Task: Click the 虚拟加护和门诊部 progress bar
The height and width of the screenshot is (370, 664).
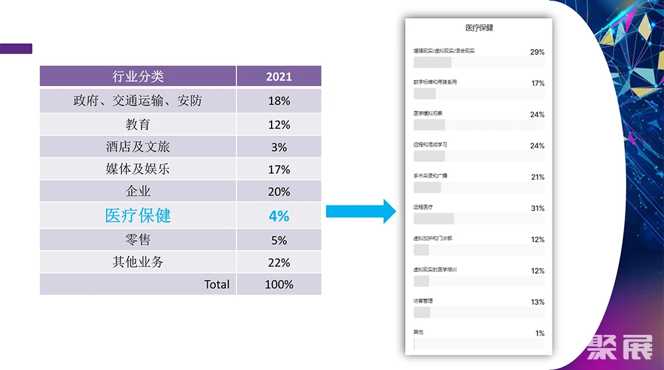Action: click(479, 251)
